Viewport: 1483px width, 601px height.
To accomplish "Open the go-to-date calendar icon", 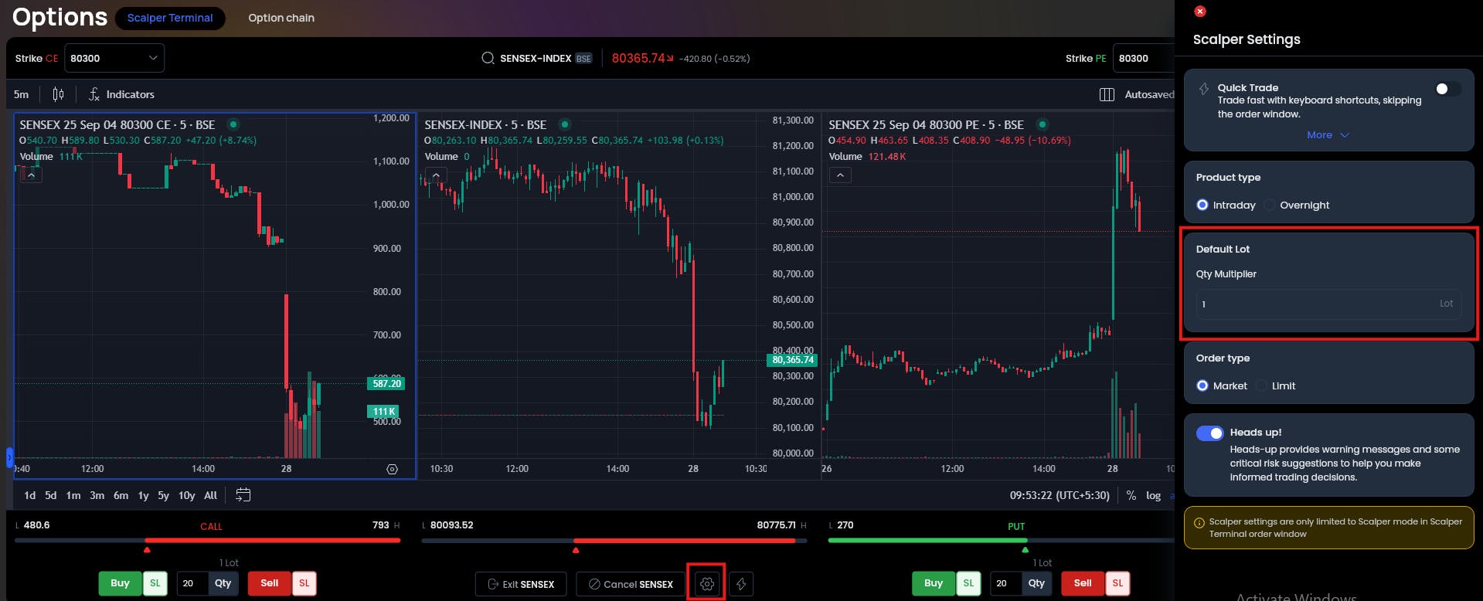I will coord(243,495).
